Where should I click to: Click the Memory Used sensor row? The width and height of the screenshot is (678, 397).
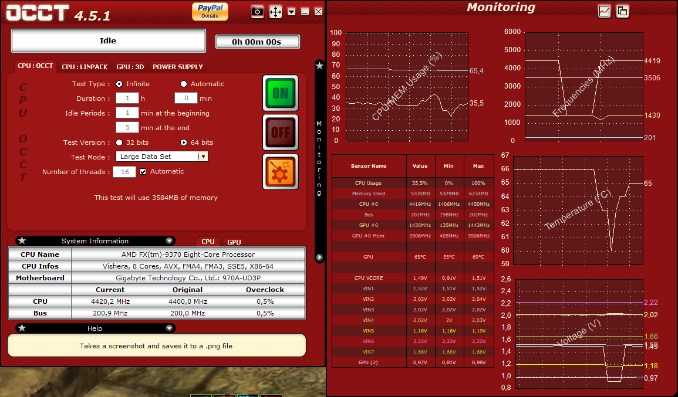(x=413, y=194)
